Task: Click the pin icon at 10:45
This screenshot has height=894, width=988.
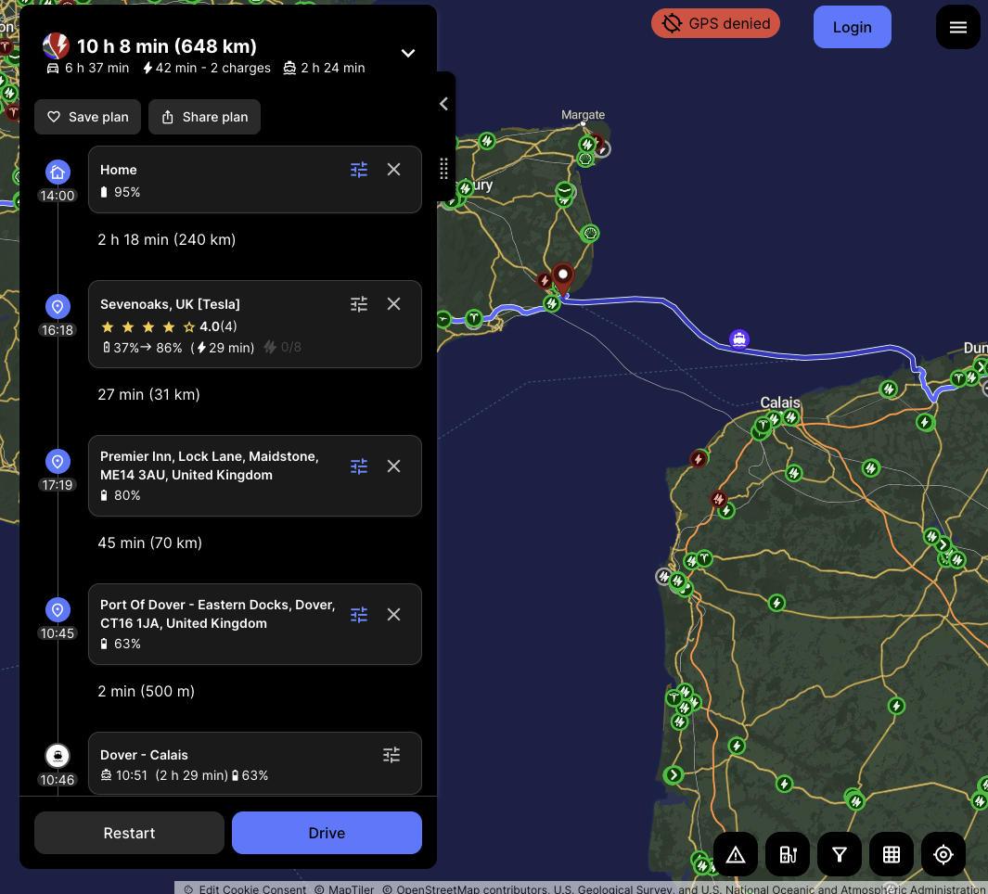Action: pos(58,610)
